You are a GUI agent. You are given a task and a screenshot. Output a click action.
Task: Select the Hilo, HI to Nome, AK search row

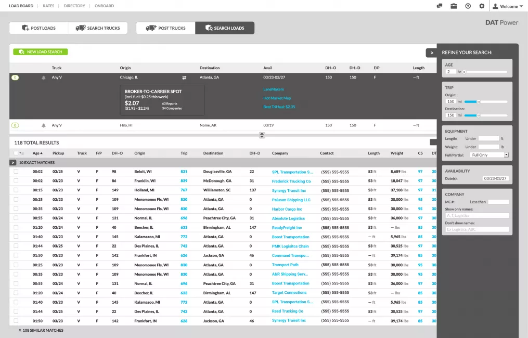point(223,125)
